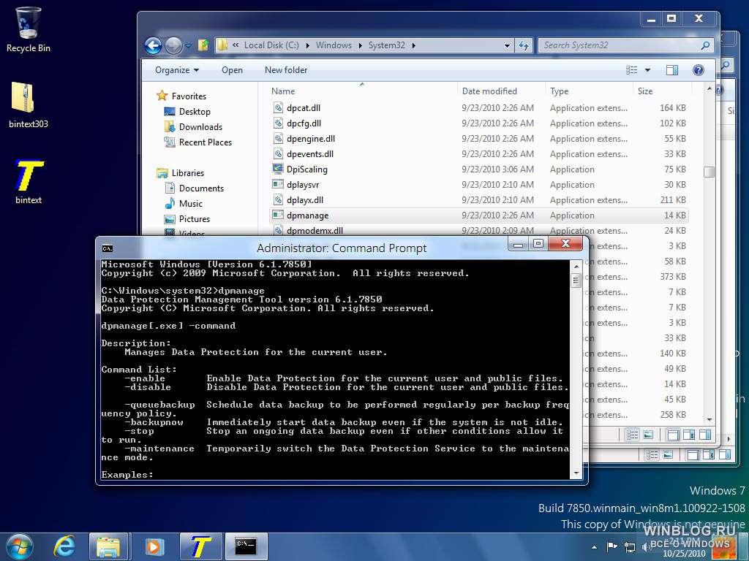Select the DpiScaling application icon
The width and height of the screenshot is (749, 561).
point(277,169)
